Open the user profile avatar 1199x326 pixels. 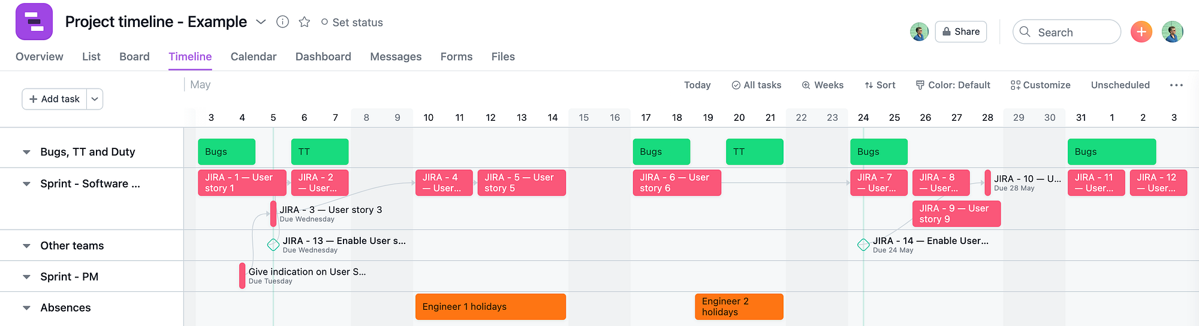pyautogui.click(x=1172, y=32)
